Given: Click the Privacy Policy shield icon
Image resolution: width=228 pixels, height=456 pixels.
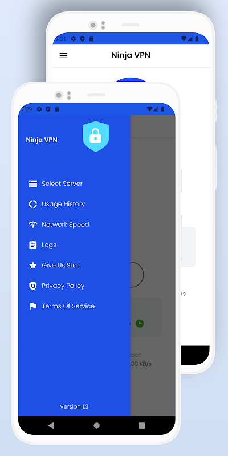Looking at the screenshot, I should (33, 286).
